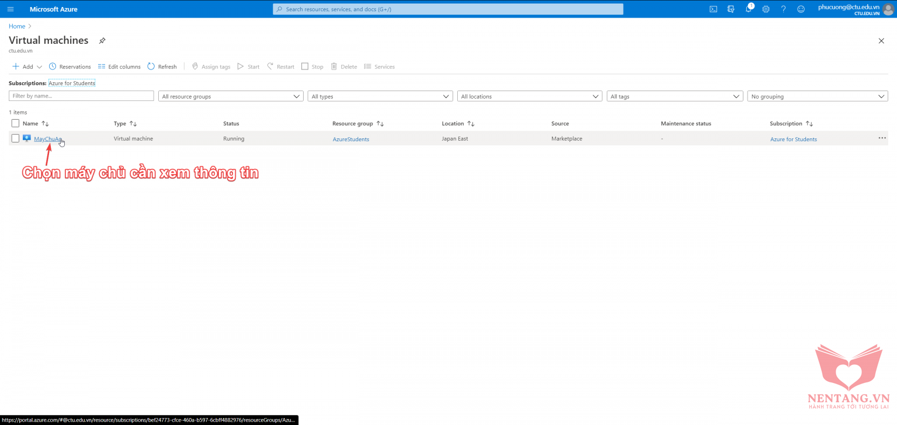897x425 pixels.
Task: Open the Directory and subscription filter icon
Action: 731,9
